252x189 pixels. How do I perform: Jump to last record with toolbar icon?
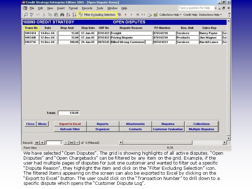click(138, 15)
